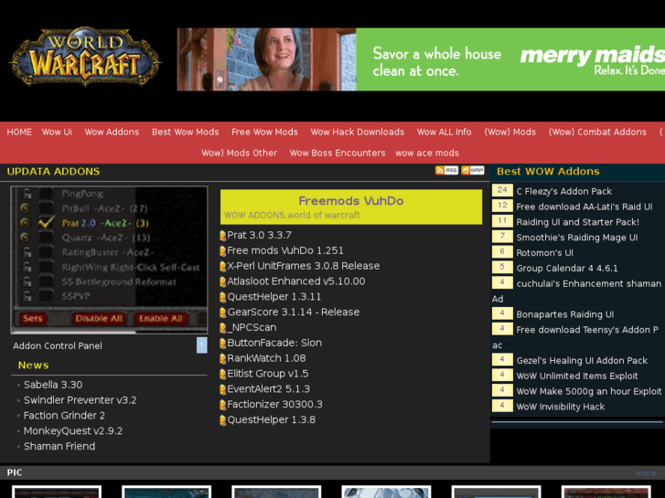Open Atlasloot Enhanced v5.10.00 link
The image size is (665, 498).
point(296,281)
